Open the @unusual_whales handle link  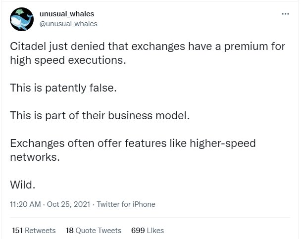coord(68,24)
